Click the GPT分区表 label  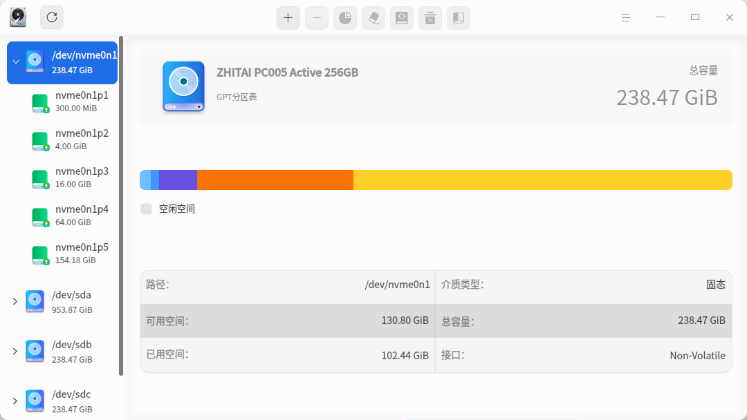237,97
